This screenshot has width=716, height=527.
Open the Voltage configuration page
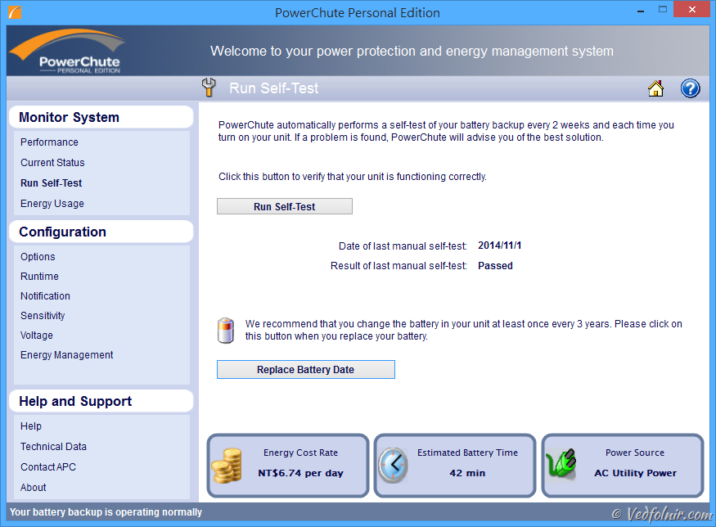click(37, 336)
